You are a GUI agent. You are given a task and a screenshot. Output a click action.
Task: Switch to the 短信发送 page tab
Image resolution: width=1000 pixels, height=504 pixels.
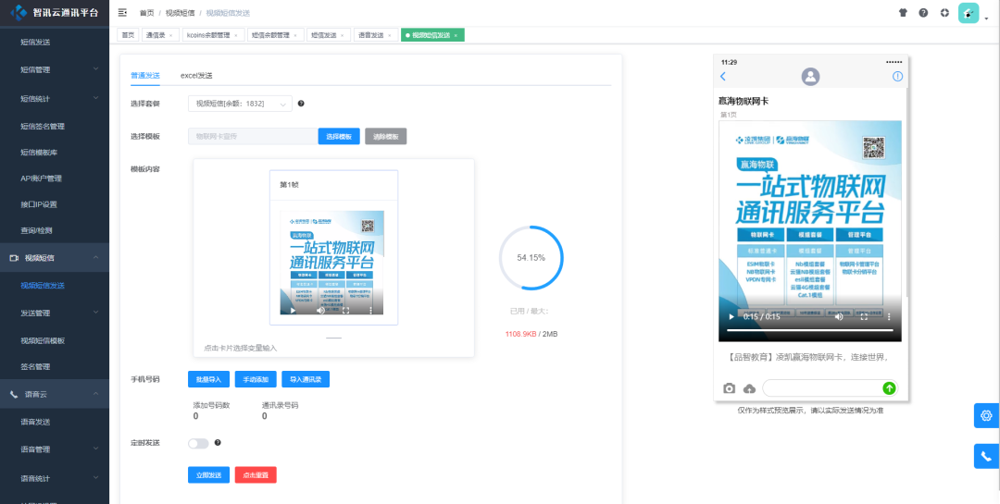click(x=323, y=35)
